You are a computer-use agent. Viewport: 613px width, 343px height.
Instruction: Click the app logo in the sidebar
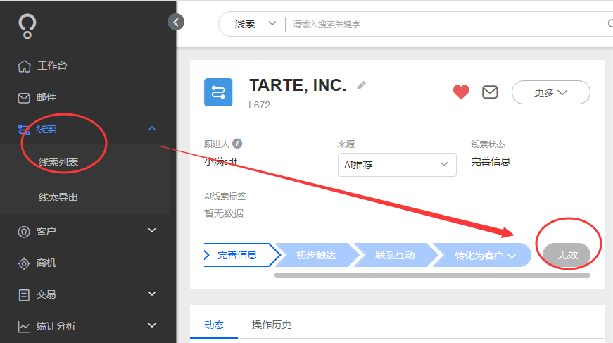pos(27,27)
